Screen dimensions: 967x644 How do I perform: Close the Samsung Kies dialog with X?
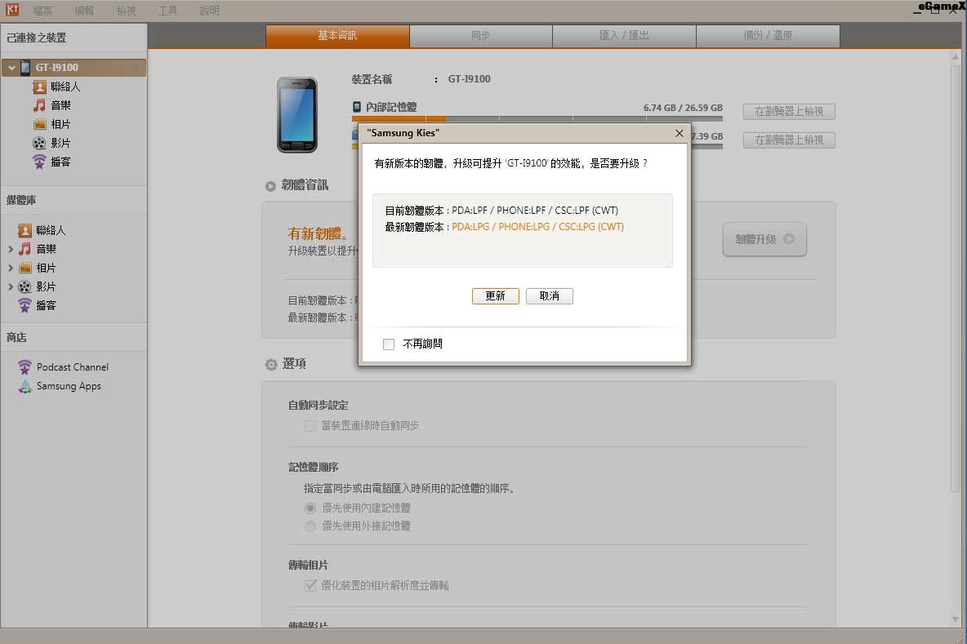click(x=679, y=133)
